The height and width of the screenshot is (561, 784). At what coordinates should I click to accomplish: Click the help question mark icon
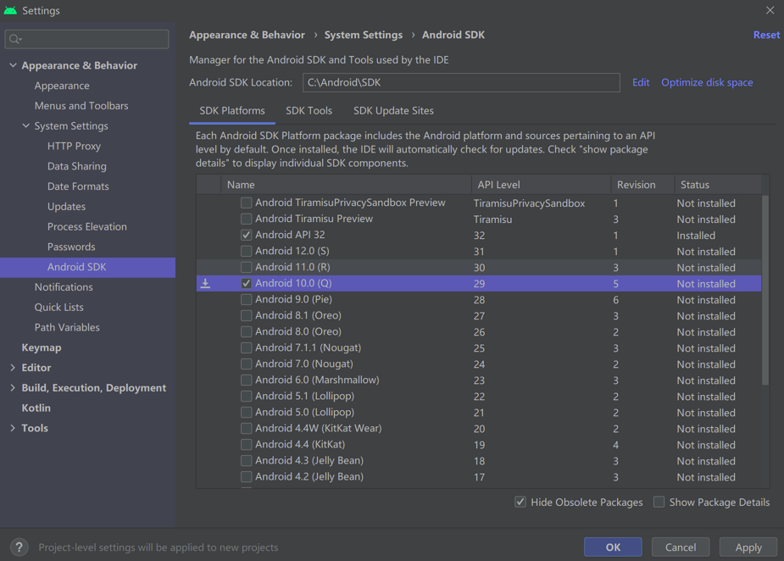click(19, 547)
